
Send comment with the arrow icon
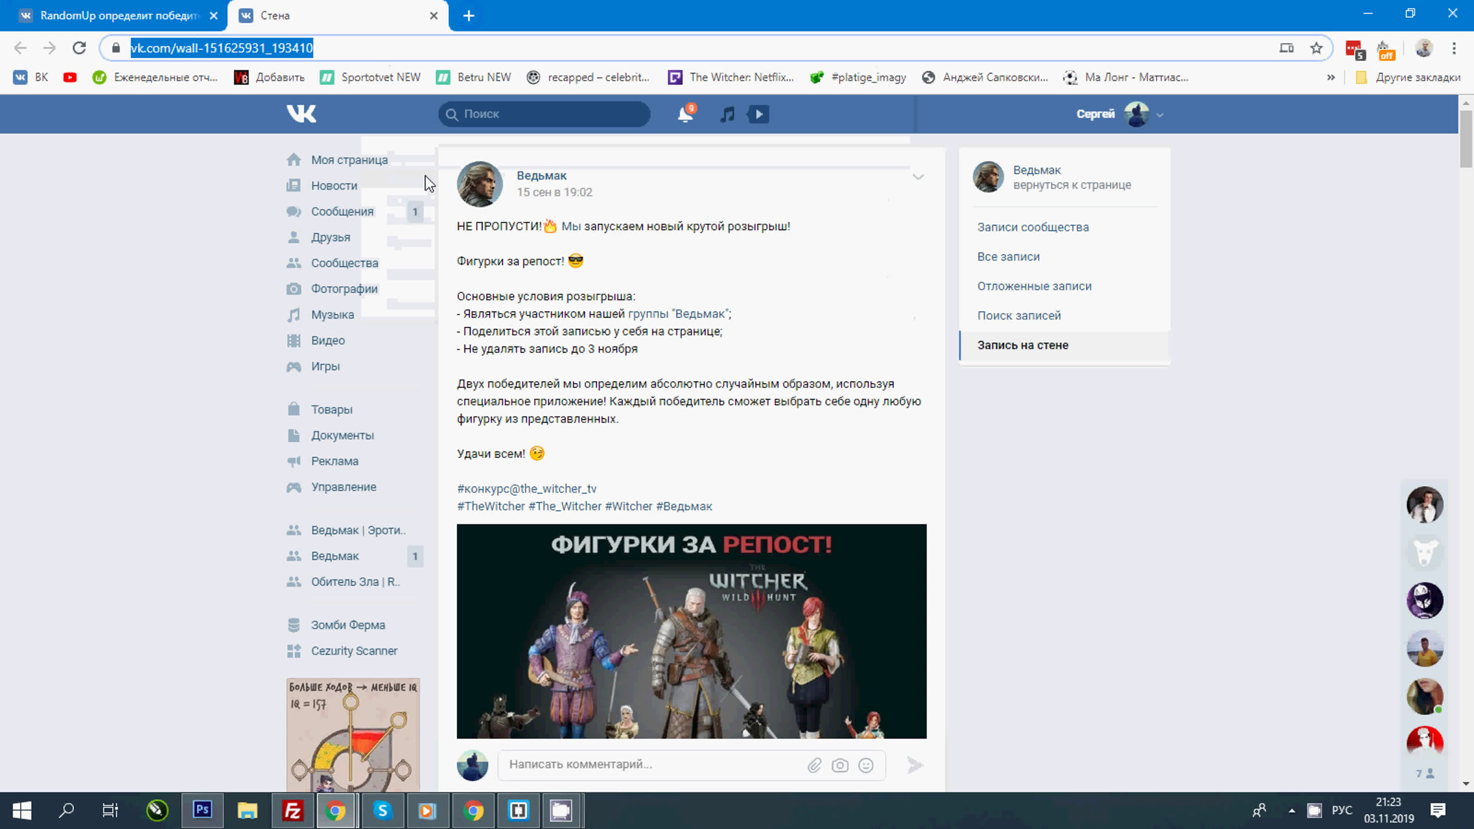tap(915, 765)
